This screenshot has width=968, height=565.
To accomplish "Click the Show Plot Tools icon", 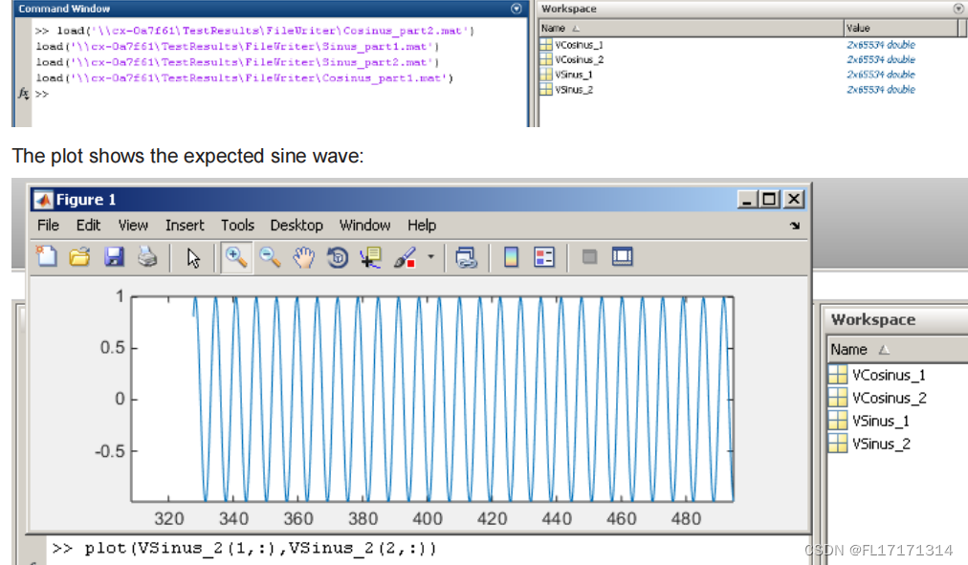I will pos(623,256).
